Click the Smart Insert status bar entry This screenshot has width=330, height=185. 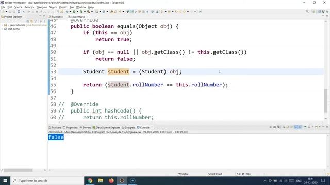pyautogui.click(x=215, y=174)
